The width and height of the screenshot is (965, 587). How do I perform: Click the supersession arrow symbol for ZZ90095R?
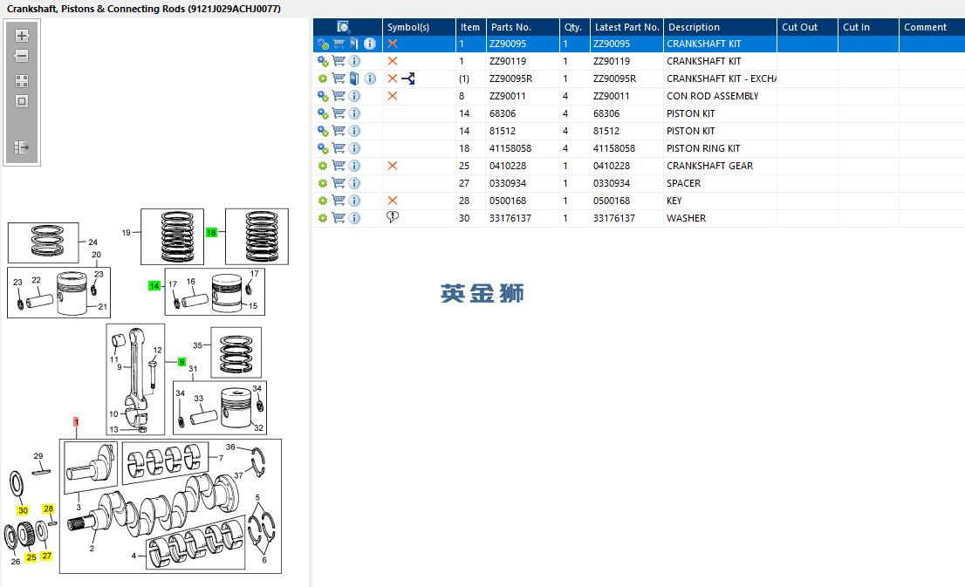pos(408,78)
